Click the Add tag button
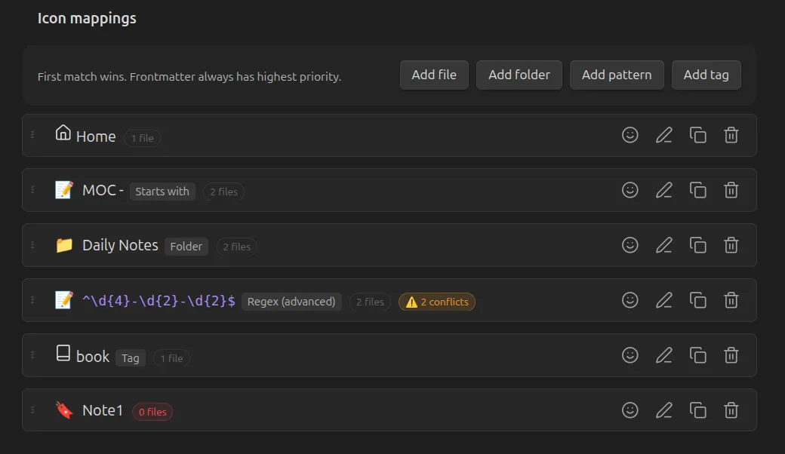Image resolution: width=785 pixels, height=454 pixels. [x=706, y=75]
